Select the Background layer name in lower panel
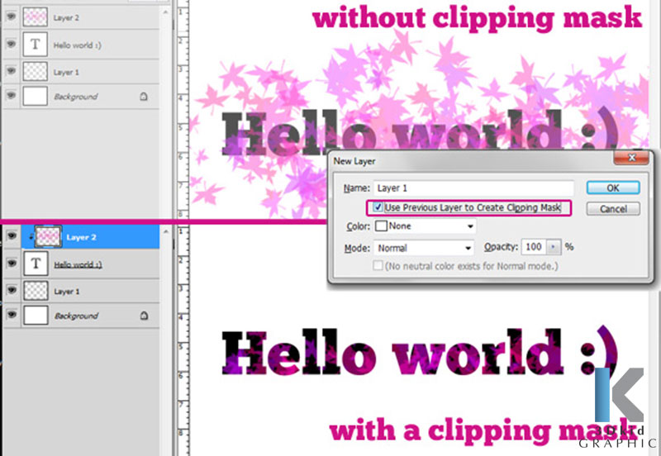 pyautogui.click(x=76, y=316)
